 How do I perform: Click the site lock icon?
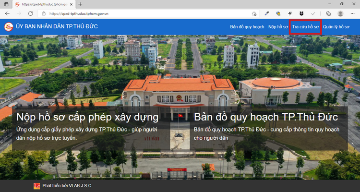(x=44, y=13)
